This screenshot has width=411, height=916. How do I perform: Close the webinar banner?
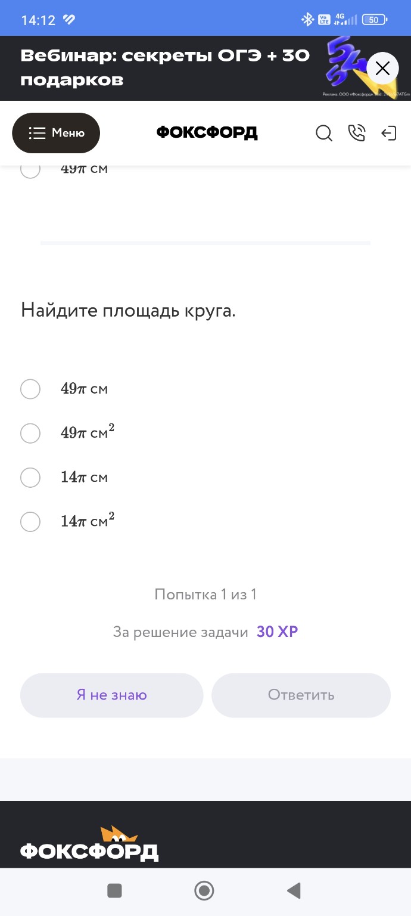coord(382,68)
